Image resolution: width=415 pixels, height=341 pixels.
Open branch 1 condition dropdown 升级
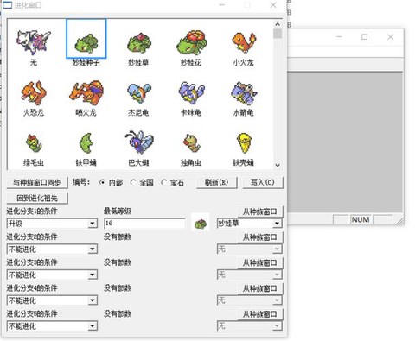(52, 224)
